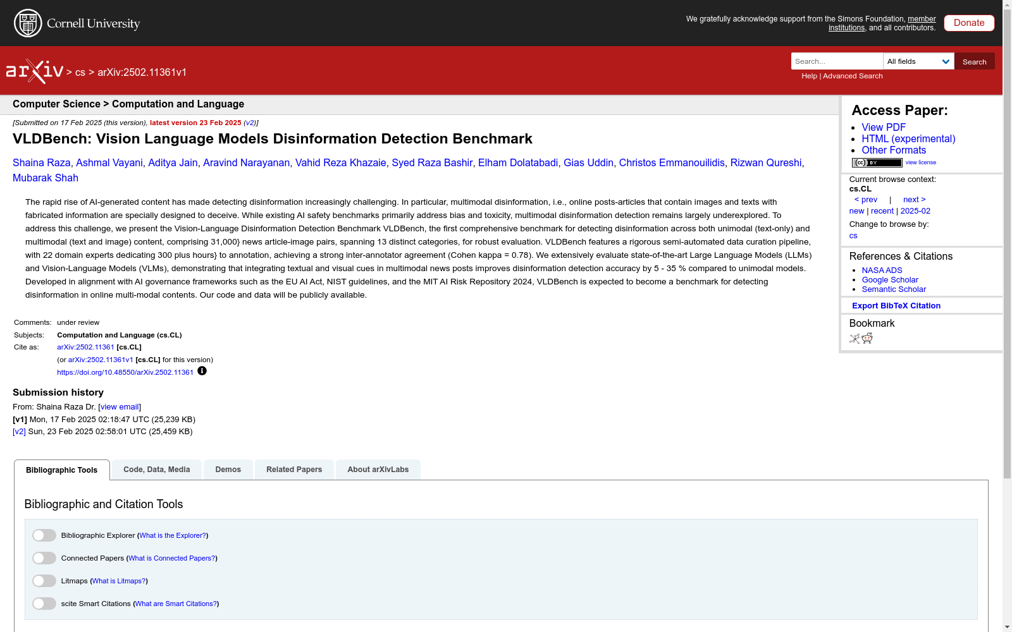Open the All fields search dropdown
Image resolution: width=1012 pixels, height=632 pixels.
click(x=918, y=61)
